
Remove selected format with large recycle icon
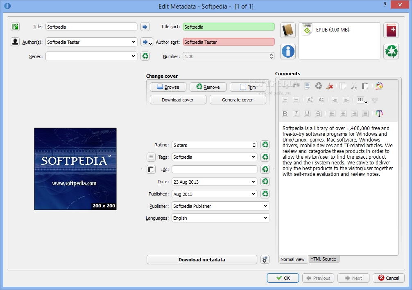coord(391,51)
